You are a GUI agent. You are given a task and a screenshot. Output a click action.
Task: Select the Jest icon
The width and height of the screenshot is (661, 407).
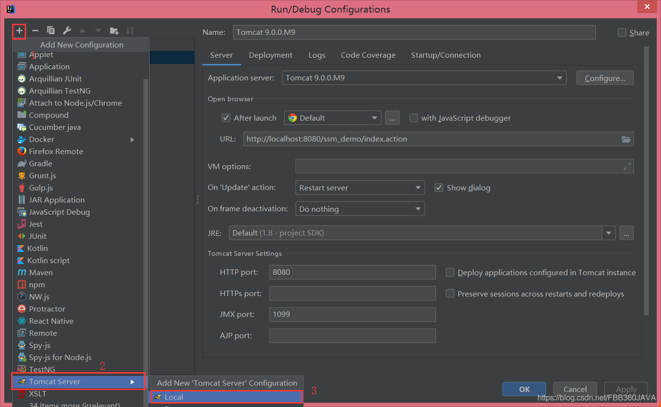21,224
